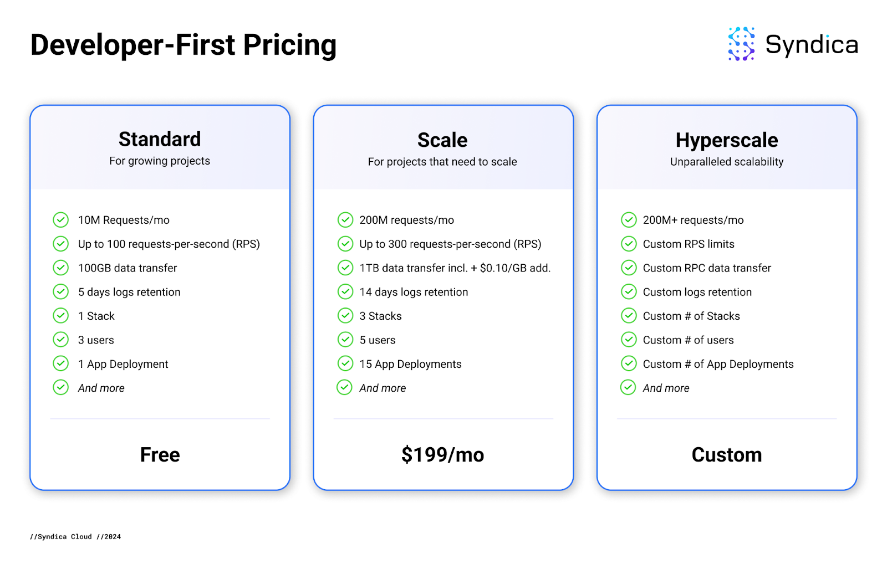
Task: Click checkmark beside Custom # of Stacks
Action: tap(628, 316)
